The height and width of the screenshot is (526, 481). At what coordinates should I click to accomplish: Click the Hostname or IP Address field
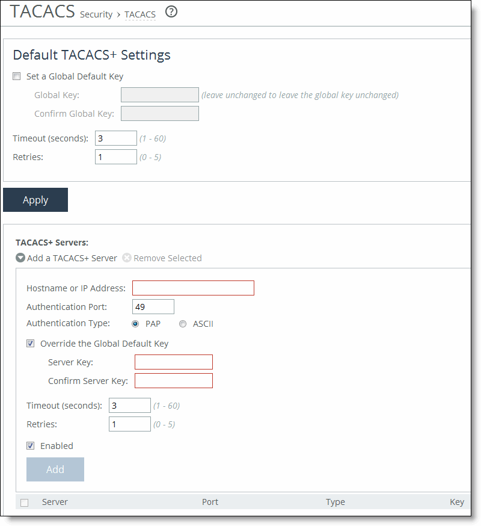coord(194,288)
